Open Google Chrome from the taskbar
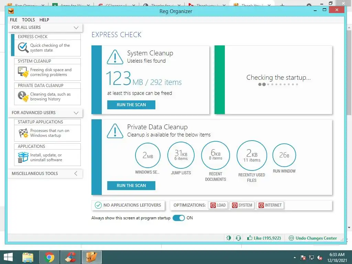Screen dimensions: 352x264 (x=49, y=257)
